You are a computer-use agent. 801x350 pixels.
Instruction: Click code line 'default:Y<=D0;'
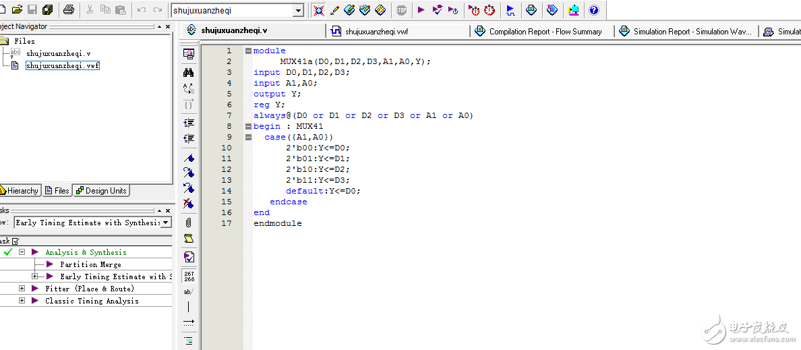click(x=324, y=191)
